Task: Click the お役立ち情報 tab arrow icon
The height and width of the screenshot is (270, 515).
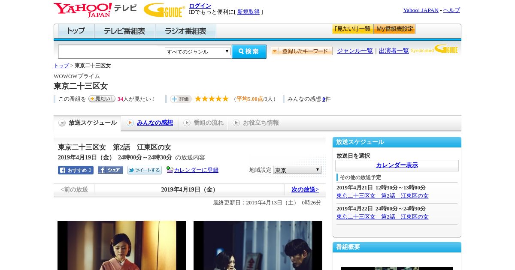Action: [236, 123]
